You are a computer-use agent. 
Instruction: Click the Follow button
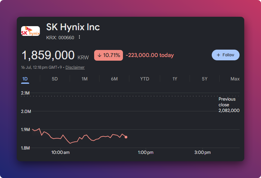pos(225,55)
